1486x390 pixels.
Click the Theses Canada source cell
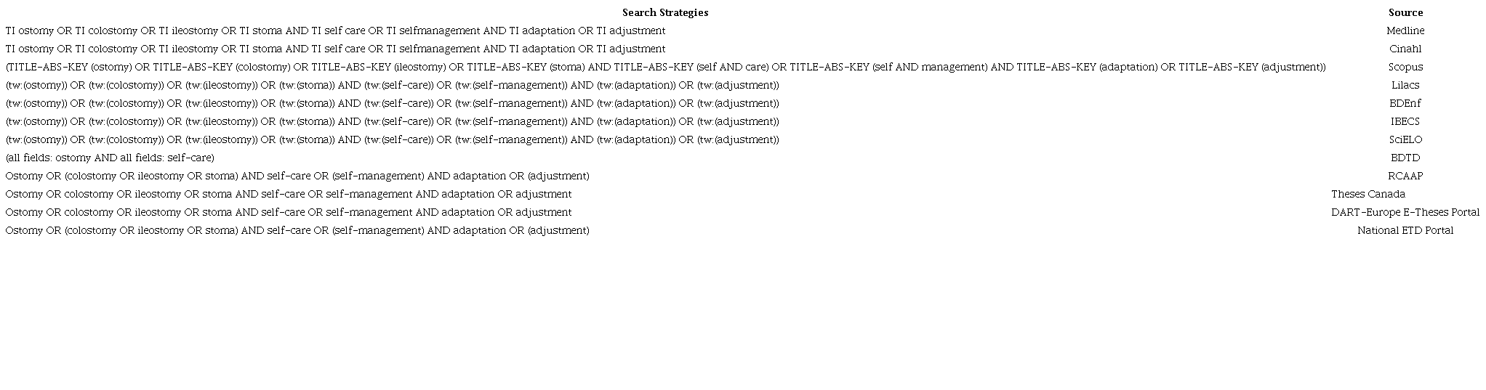click(1367, 194)
